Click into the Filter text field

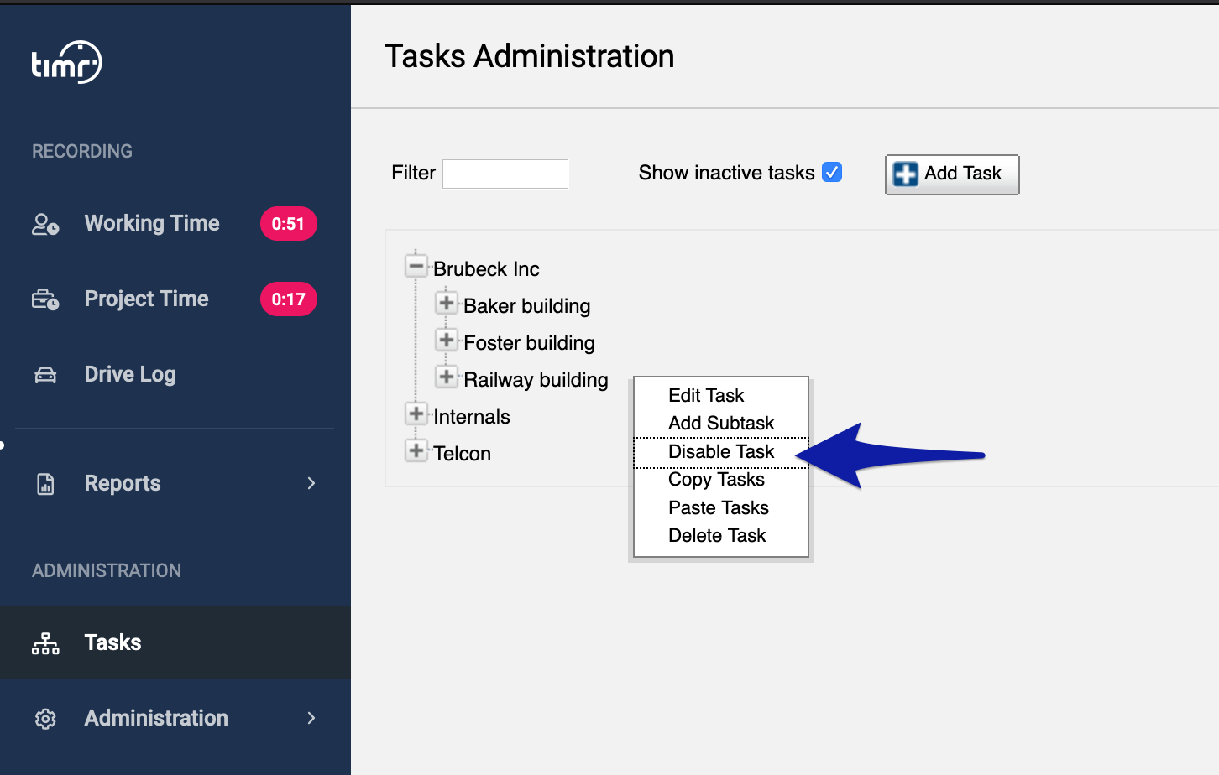(x=505, y=174)
